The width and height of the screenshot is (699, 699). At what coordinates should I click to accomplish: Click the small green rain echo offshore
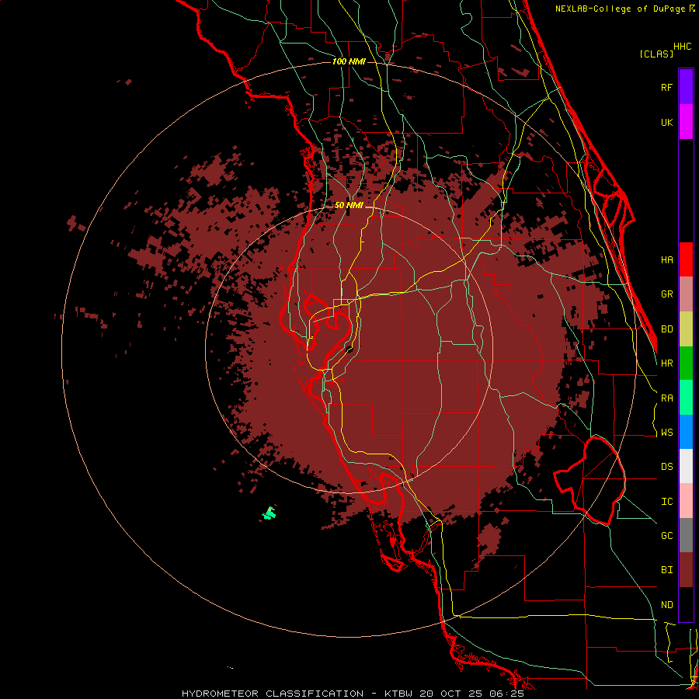tap(270, 513)
